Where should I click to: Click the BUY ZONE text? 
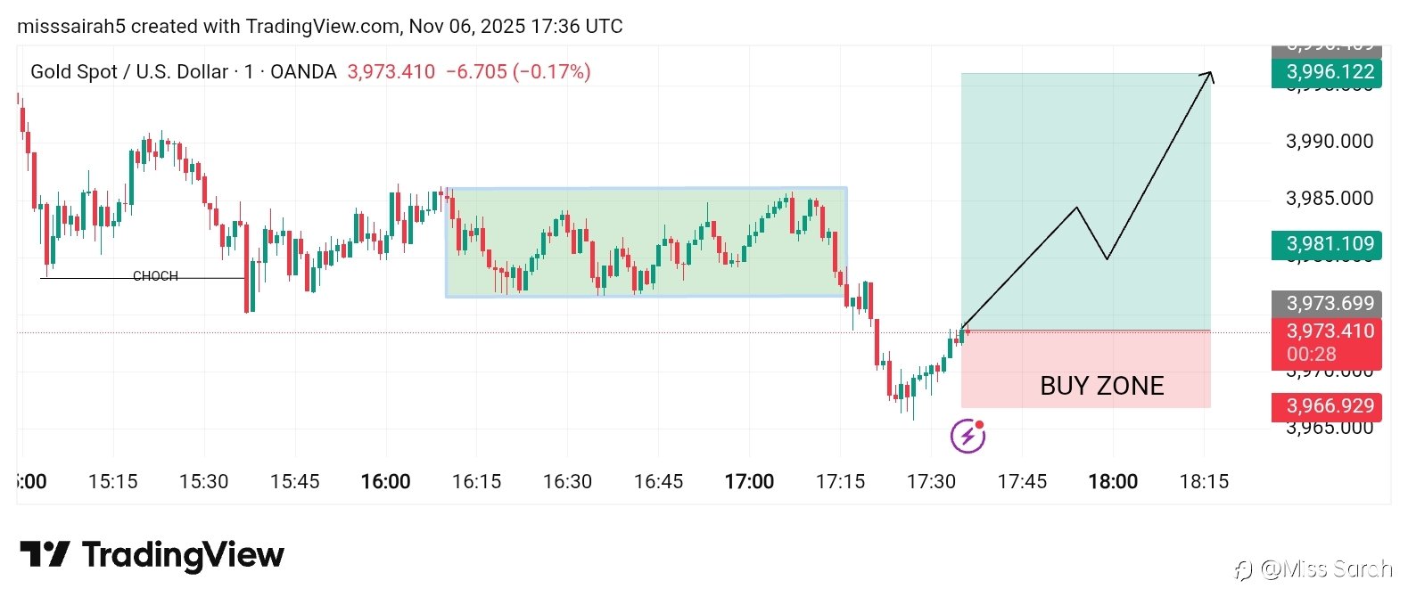(1102, 386)
